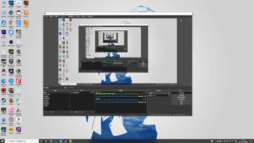The width and height of the screenshot is (254, 143).
Task: Open Ubisoft Connect desktop shortcut
Action: tap(11, 121)
